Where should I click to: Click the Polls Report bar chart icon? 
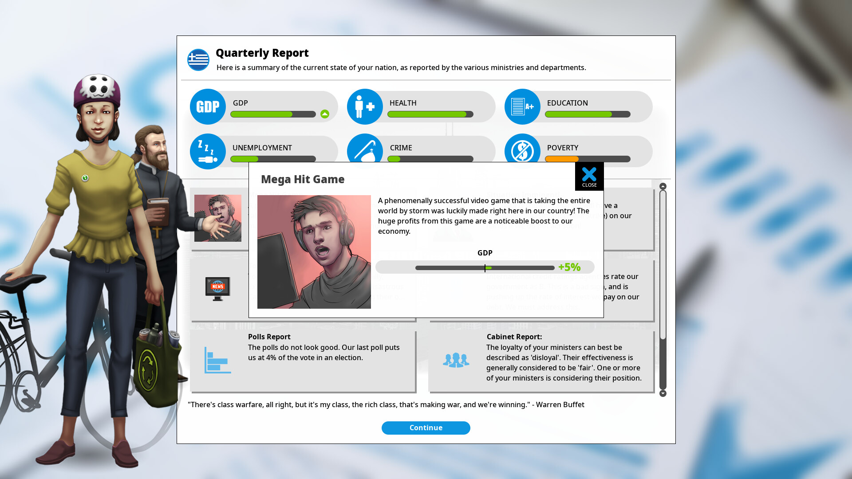coord(217,360)
